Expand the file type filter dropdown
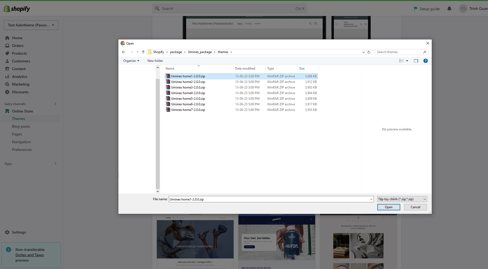 (x=425, y=199)
